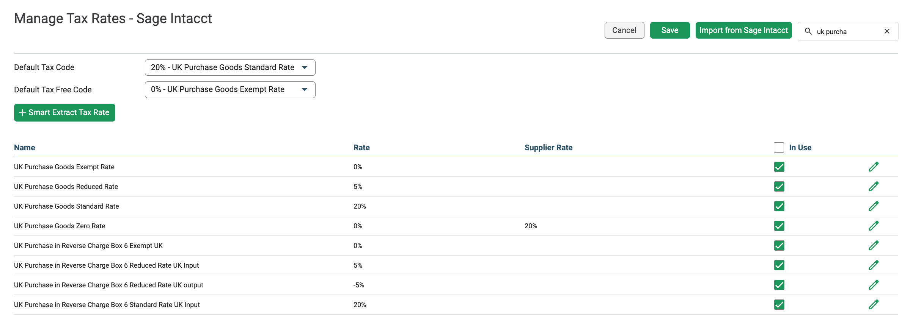Click the 'Default Tax Code' label
This screenshot has height=315, width=902.
[x=44, y=67]
